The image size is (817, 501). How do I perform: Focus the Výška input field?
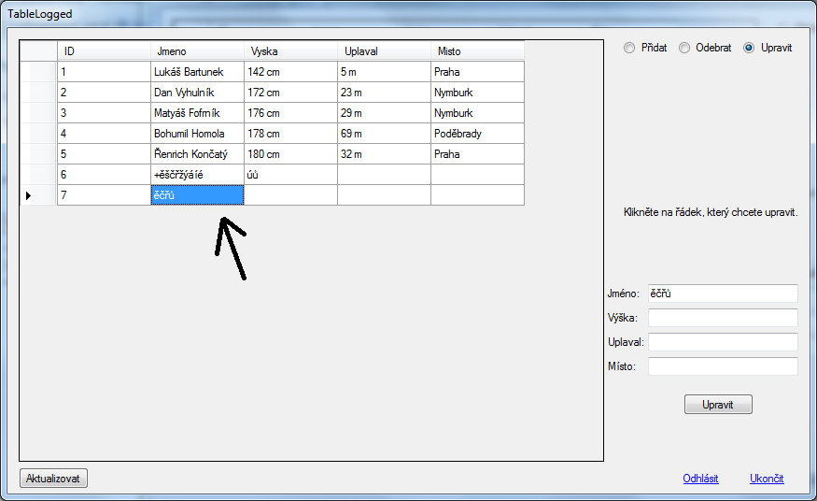(723, 318)
